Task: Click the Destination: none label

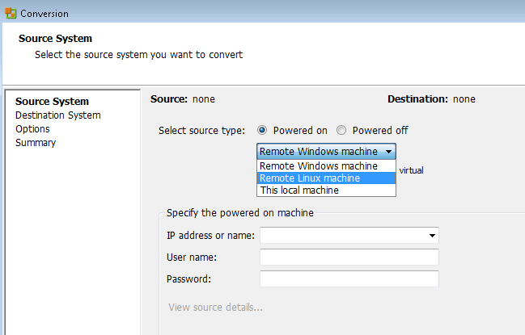Action: pyautogui.click(x=431, y=99)
